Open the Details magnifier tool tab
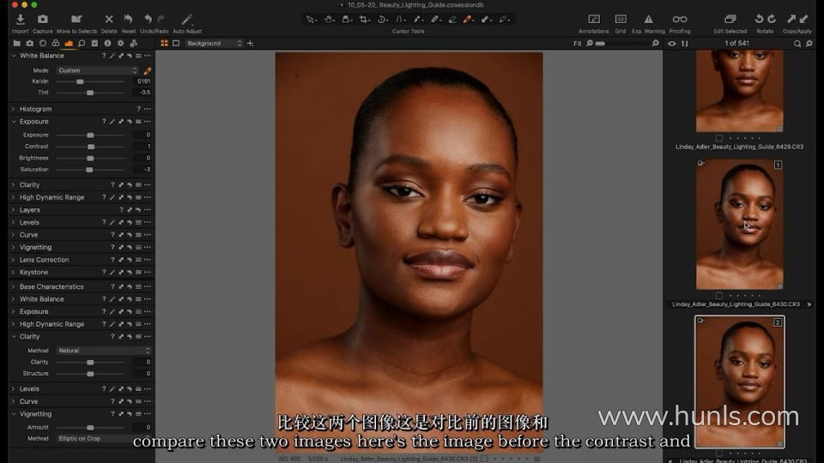 coord(82,44)
